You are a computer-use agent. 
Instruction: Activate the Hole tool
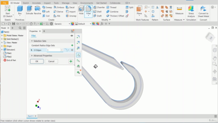(81, 10)
